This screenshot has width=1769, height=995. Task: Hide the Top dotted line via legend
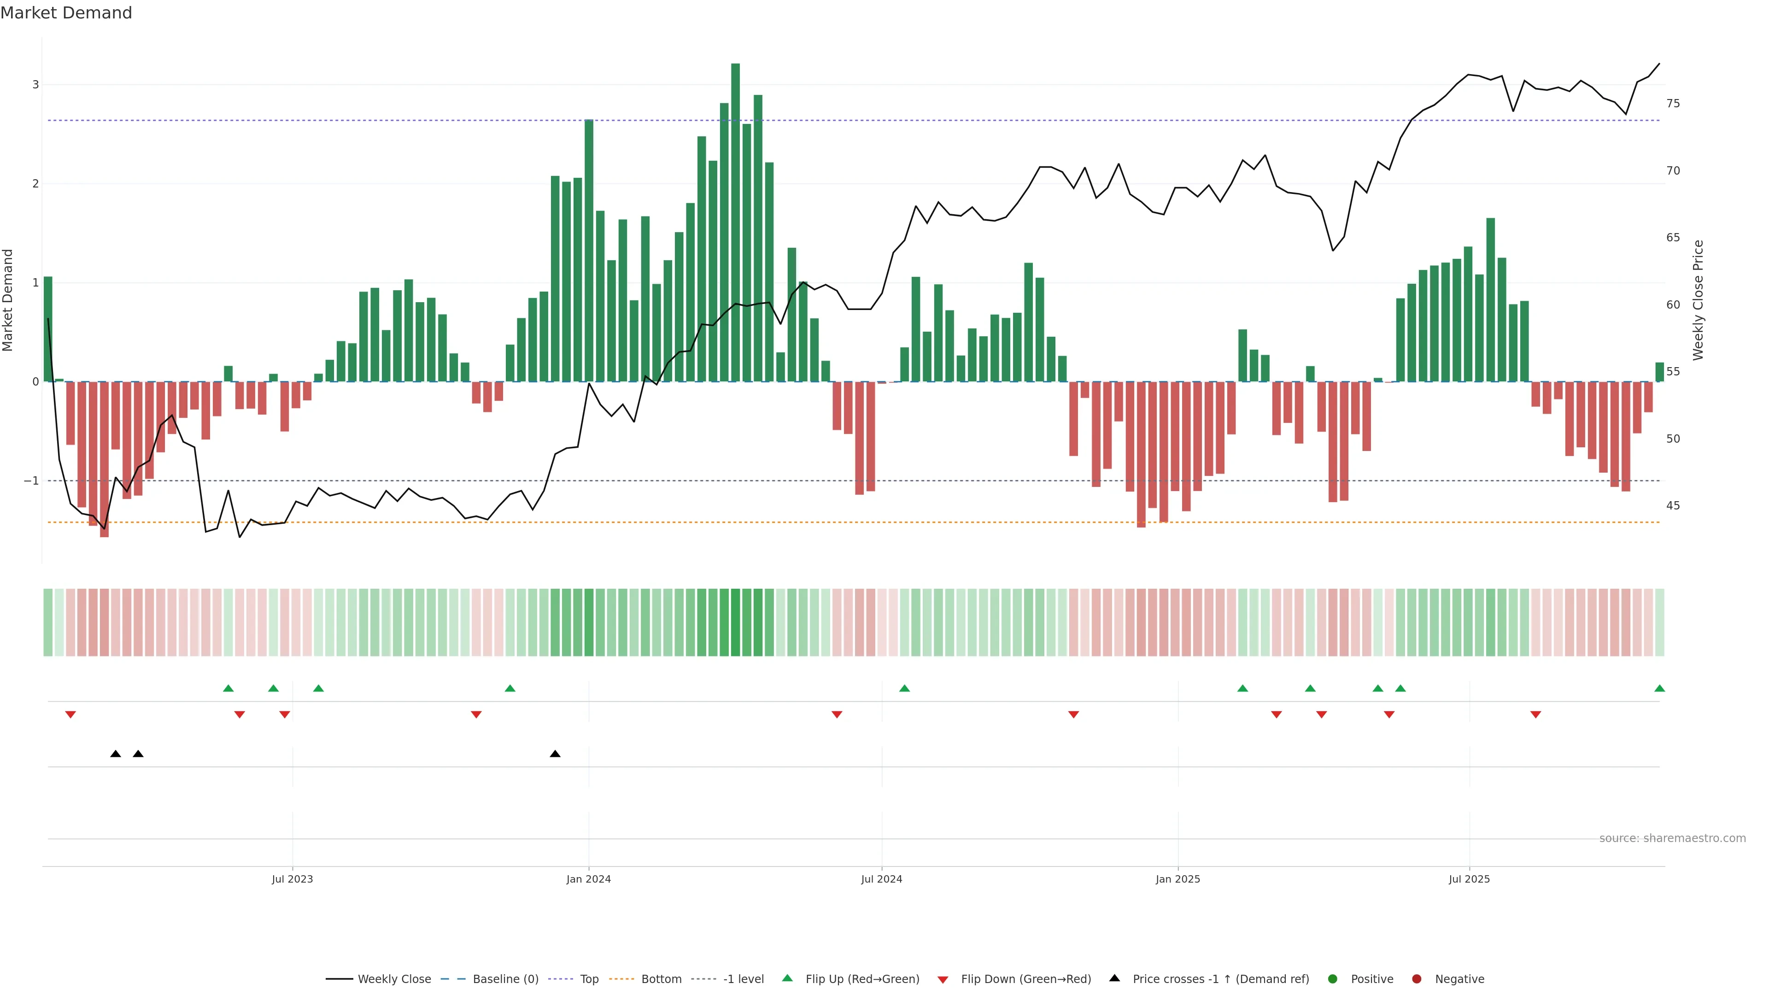[x=589, y=979]
